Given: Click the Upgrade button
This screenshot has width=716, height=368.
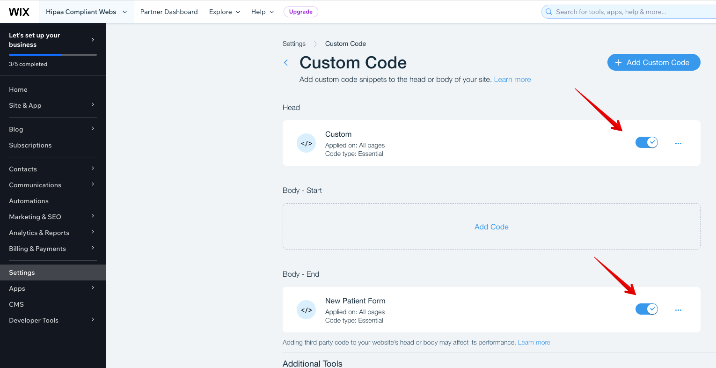Looking at the screenshot, I should coord(300,12).
